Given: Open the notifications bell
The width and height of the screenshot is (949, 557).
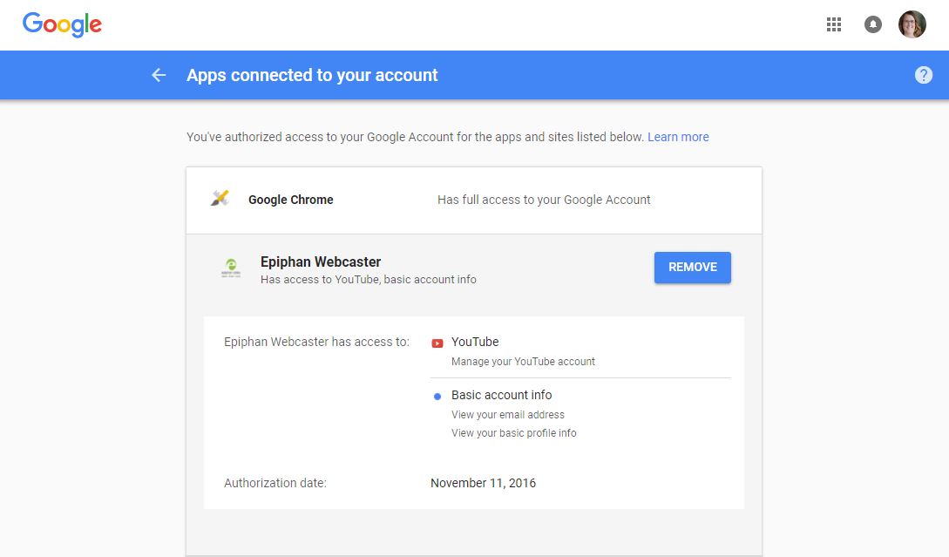Looking at the screenshot, I should (x=872, y=24).
